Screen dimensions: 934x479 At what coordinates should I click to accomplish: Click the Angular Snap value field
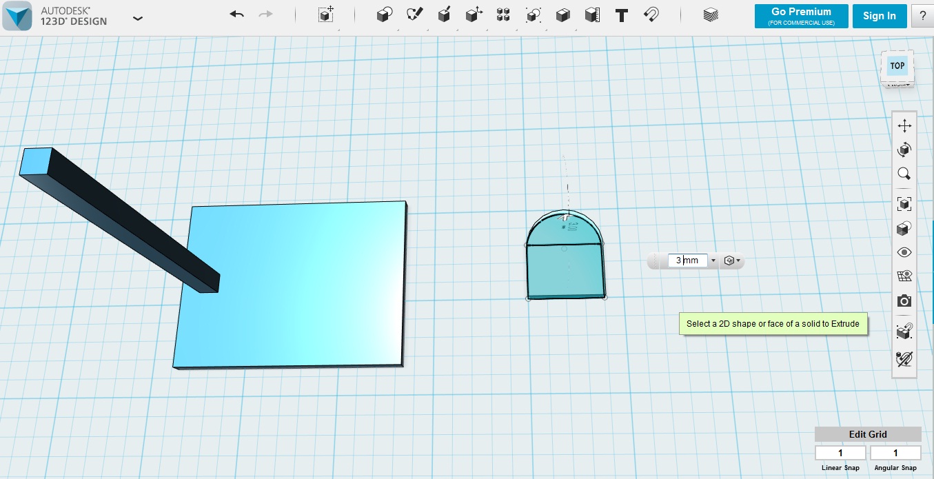pyautogui.click(x=895, y=453)
